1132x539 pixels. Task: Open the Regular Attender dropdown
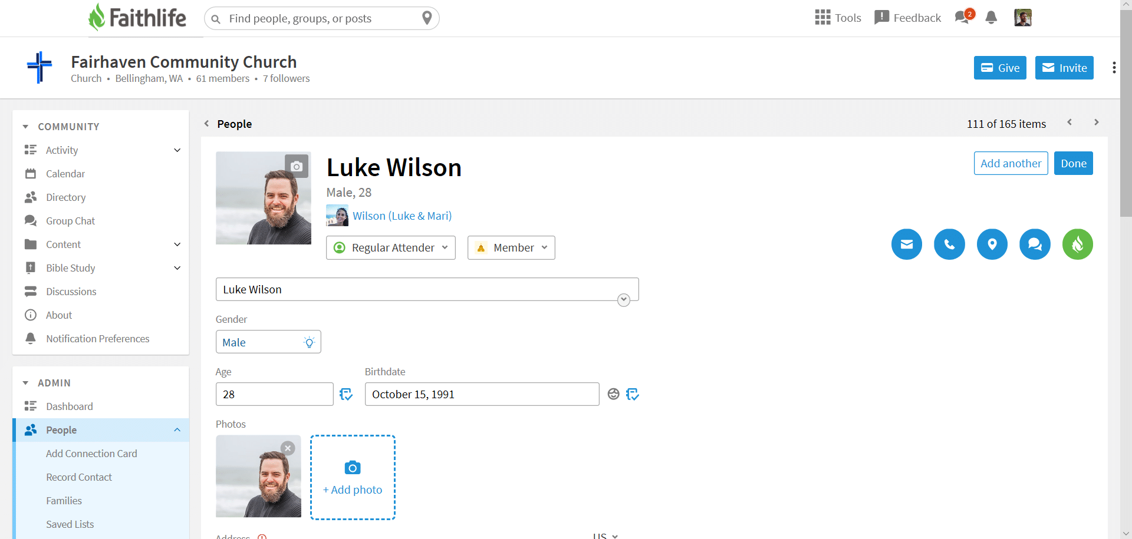click(x=391, y=248)
